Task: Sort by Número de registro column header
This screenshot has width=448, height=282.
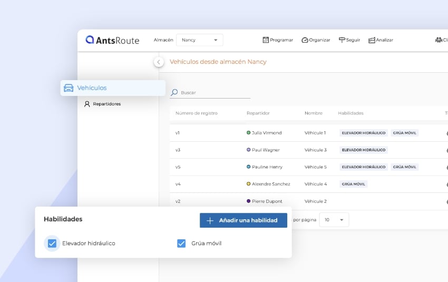Action: [x=196, y=113]
